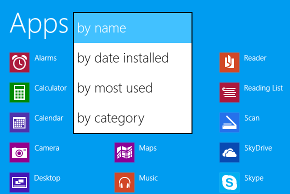Click the 'Music' label
This screenshot has height=194, width=290.
click(148, 178)
